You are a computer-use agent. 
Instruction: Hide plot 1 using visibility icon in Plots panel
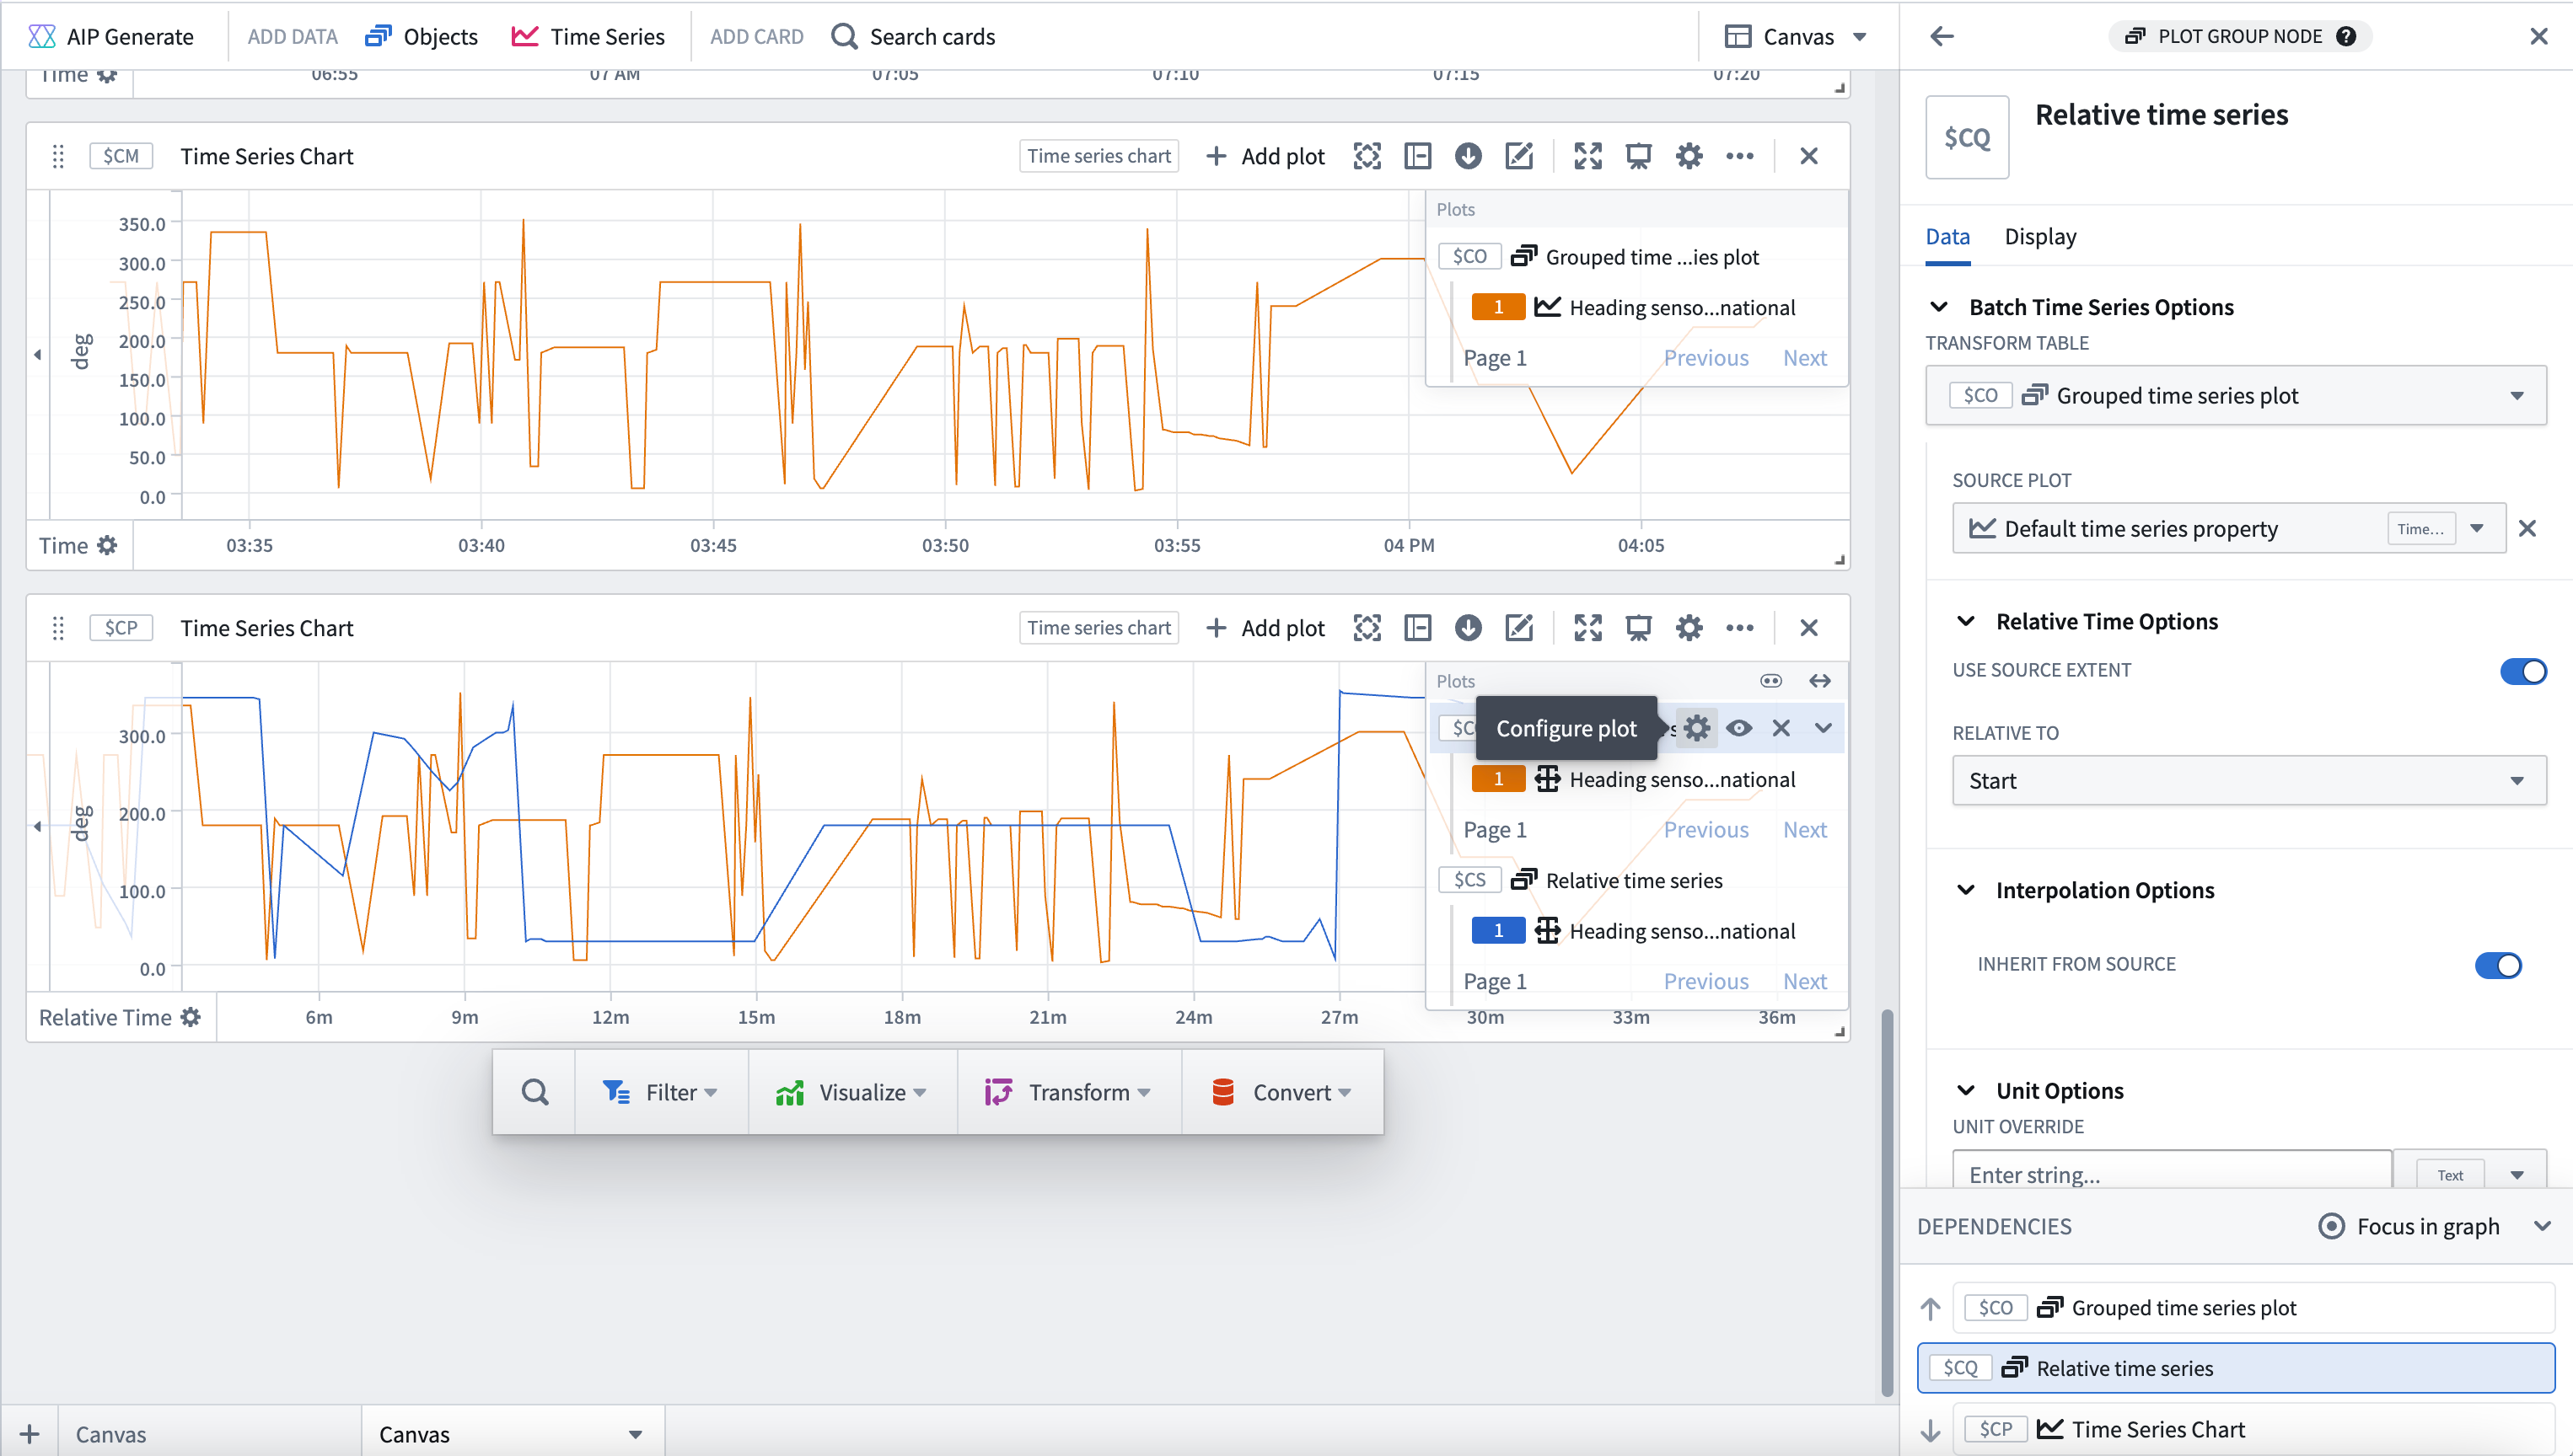pos(1741,728)
